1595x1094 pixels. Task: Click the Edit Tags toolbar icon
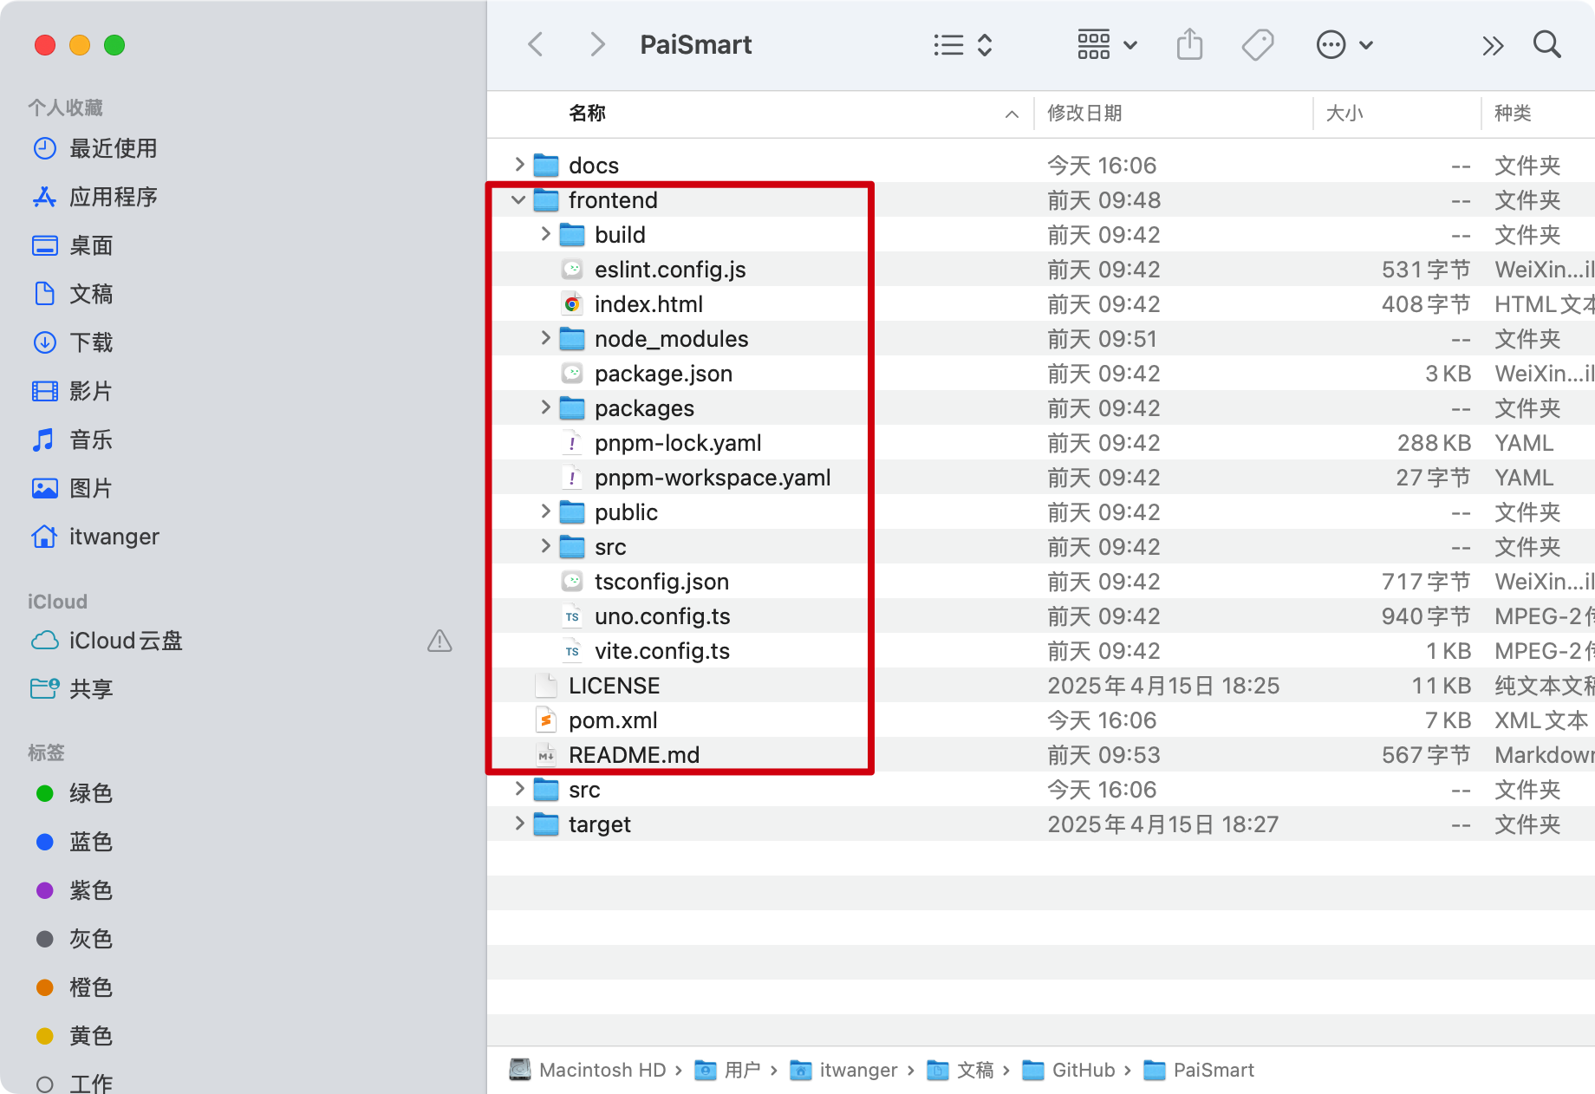coord(1257,45)
